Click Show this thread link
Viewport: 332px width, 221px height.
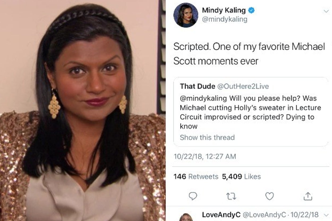point(207,137)
